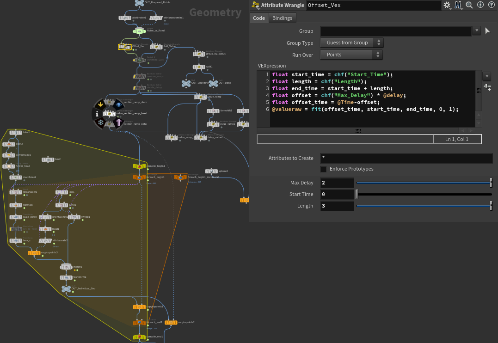Click the node ring info button
The height and width of the screenshot is (343, 498).
click(x=97, y=114)
